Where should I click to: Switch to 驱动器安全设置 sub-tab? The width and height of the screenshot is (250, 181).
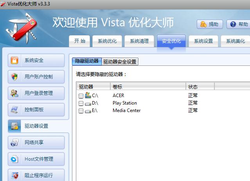[120, 62]
